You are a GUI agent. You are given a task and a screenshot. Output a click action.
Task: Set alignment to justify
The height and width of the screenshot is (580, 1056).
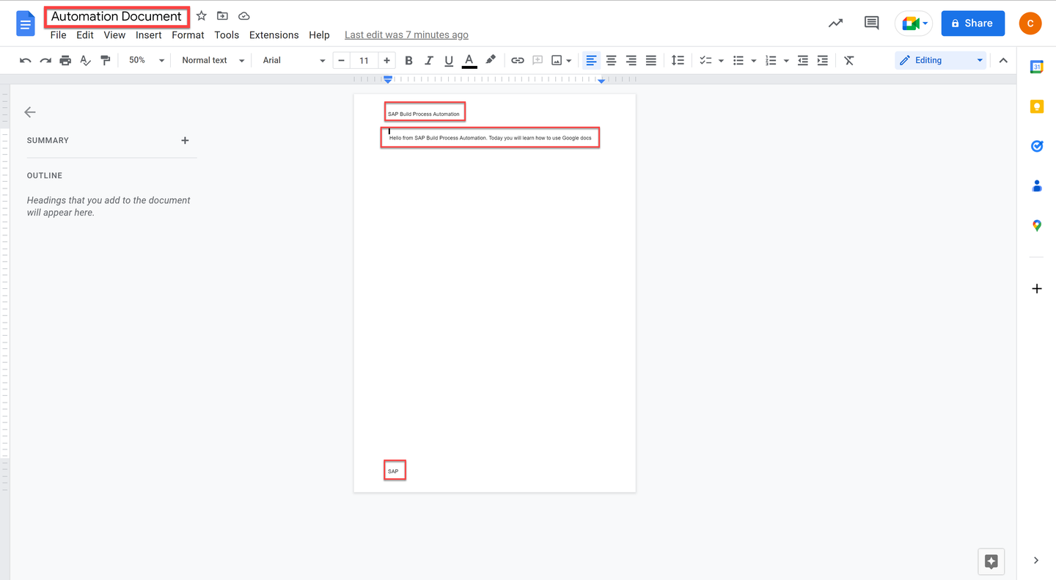(x=650, y=60)
